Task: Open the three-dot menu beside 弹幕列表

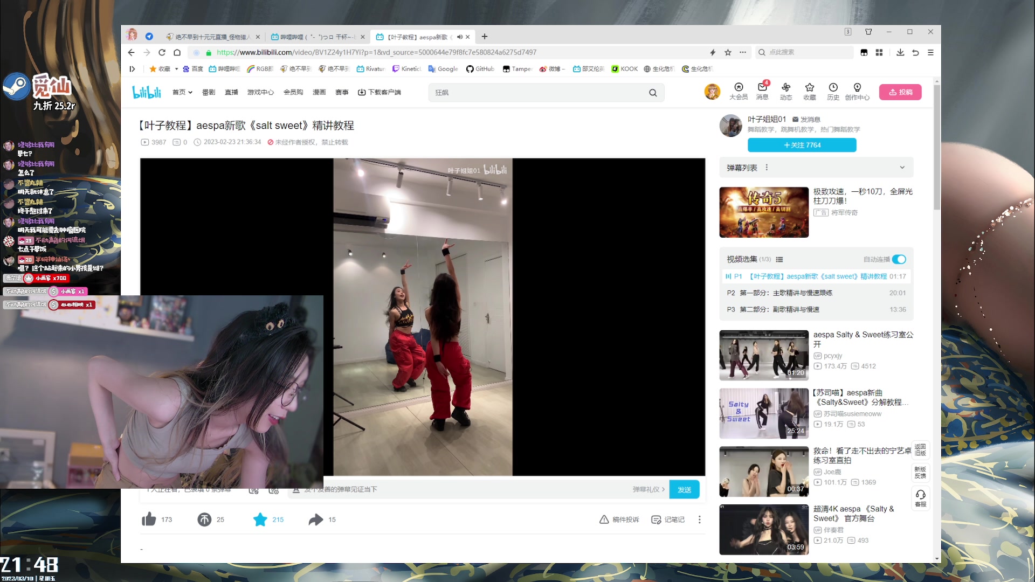Action: (x=767, y=168)
